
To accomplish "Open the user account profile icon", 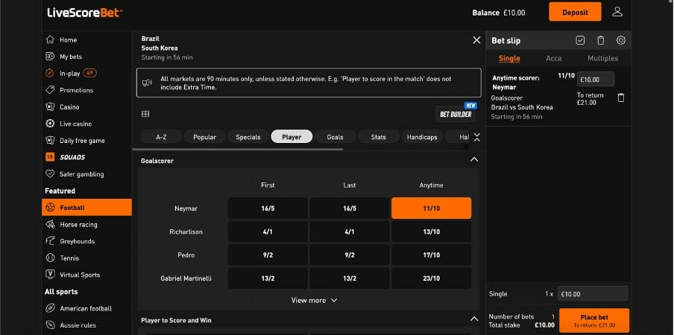I will pyautogui.click(x=617, y=12).
